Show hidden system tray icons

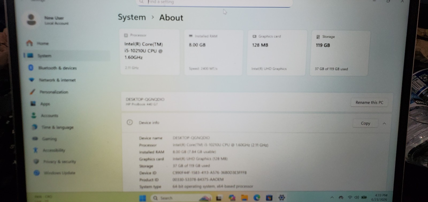tap(332, 197)
